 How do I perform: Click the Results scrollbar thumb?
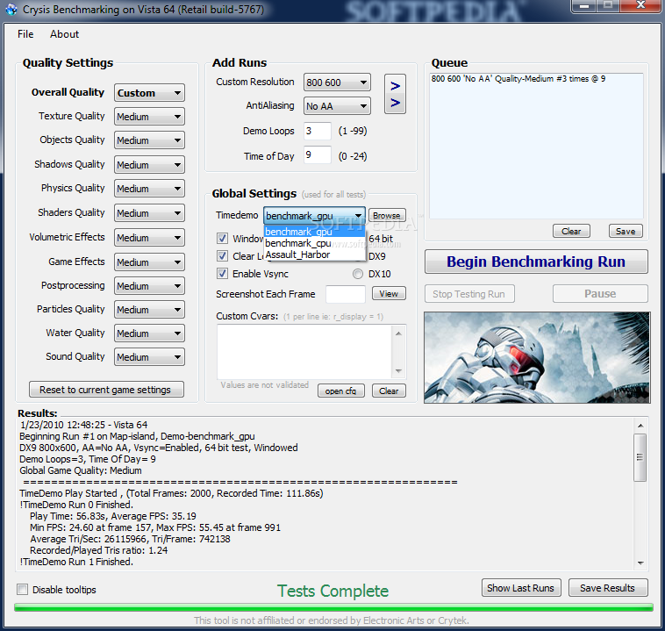pyautogui.click(x=640, y=457)
